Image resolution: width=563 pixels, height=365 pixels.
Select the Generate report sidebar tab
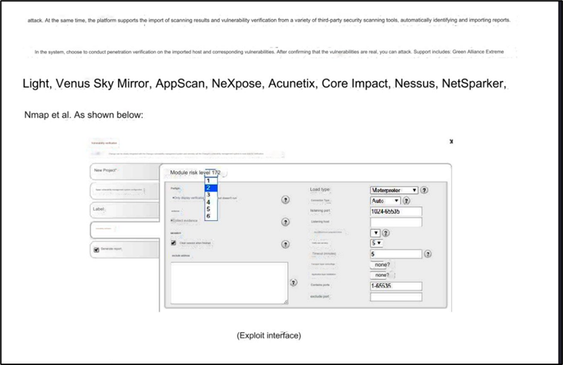tap(124, 250)
